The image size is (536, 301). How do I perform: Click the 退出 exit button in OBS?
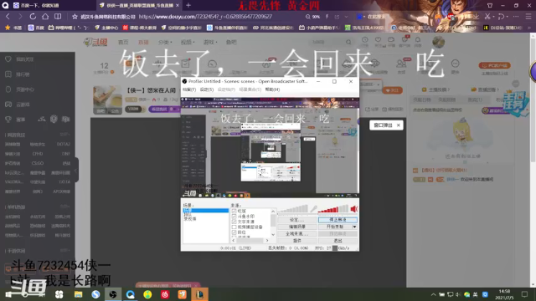[x=338, y=241]
